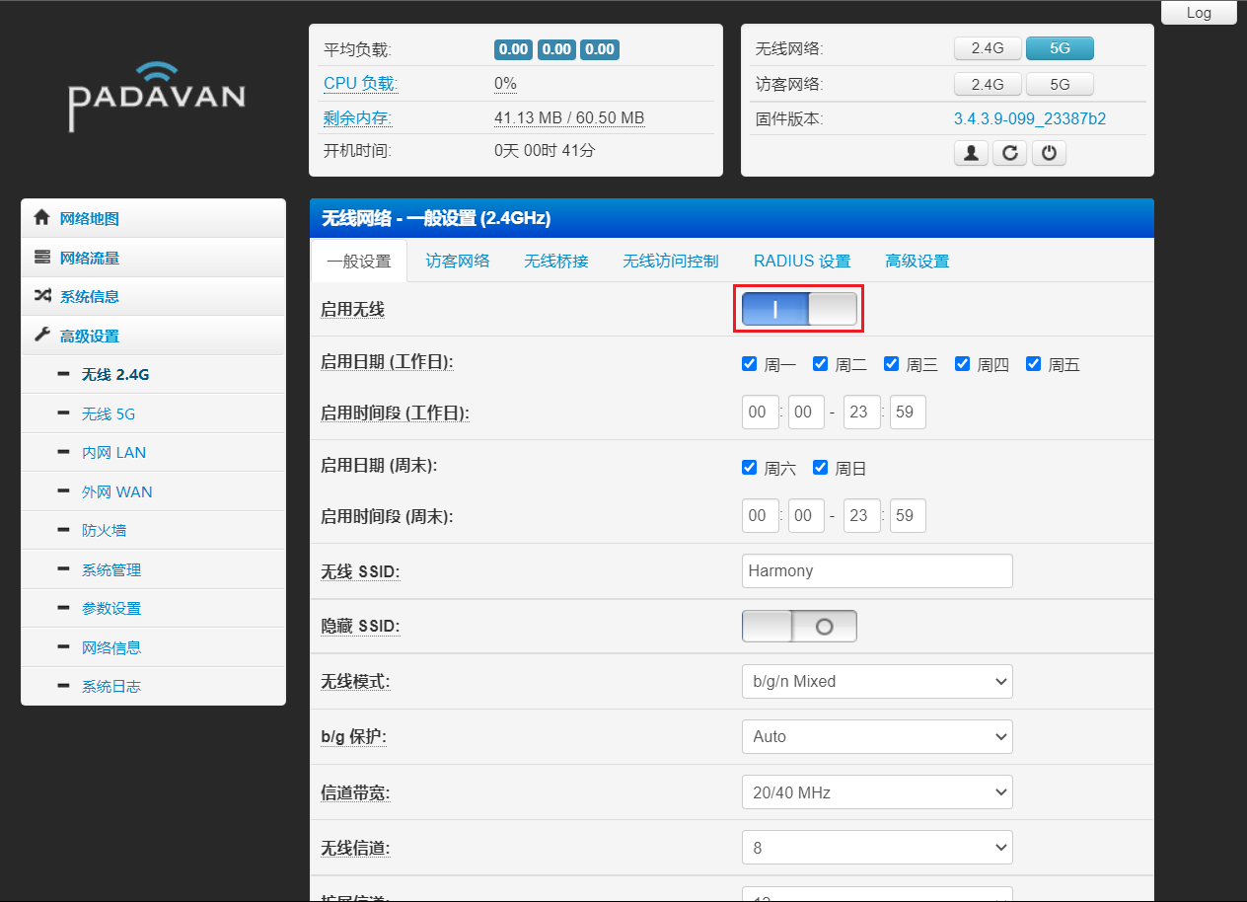Open the 无线模式 b/g/n Mixed dropdown

[x=876, y=681]
